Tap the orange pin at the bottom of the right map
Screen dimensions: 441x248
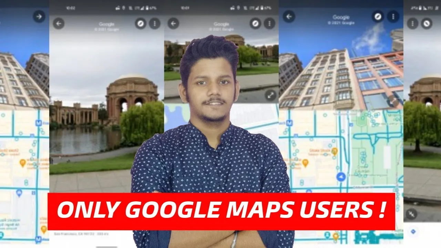pyautogui.click(x=336, y=237)
